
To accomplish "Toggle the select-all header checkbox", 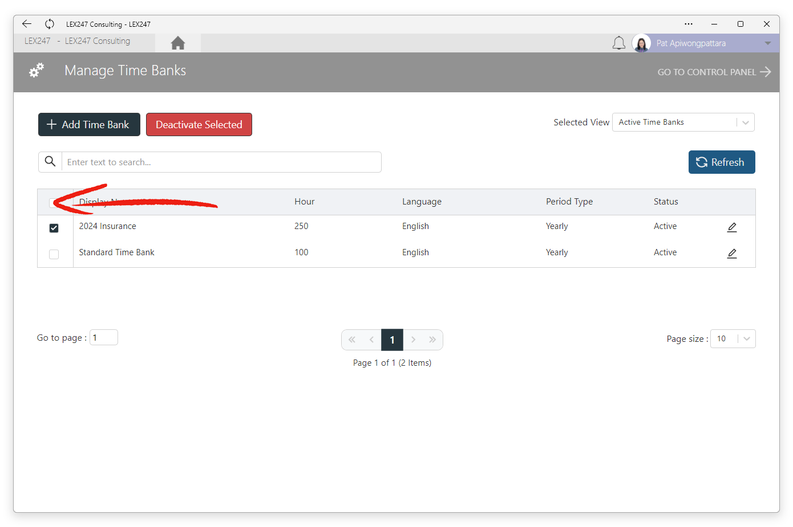I will 54,202.
